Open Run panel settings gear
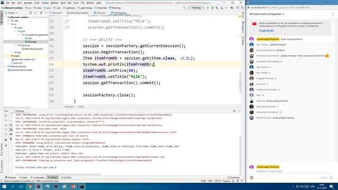 pos(234,111)
